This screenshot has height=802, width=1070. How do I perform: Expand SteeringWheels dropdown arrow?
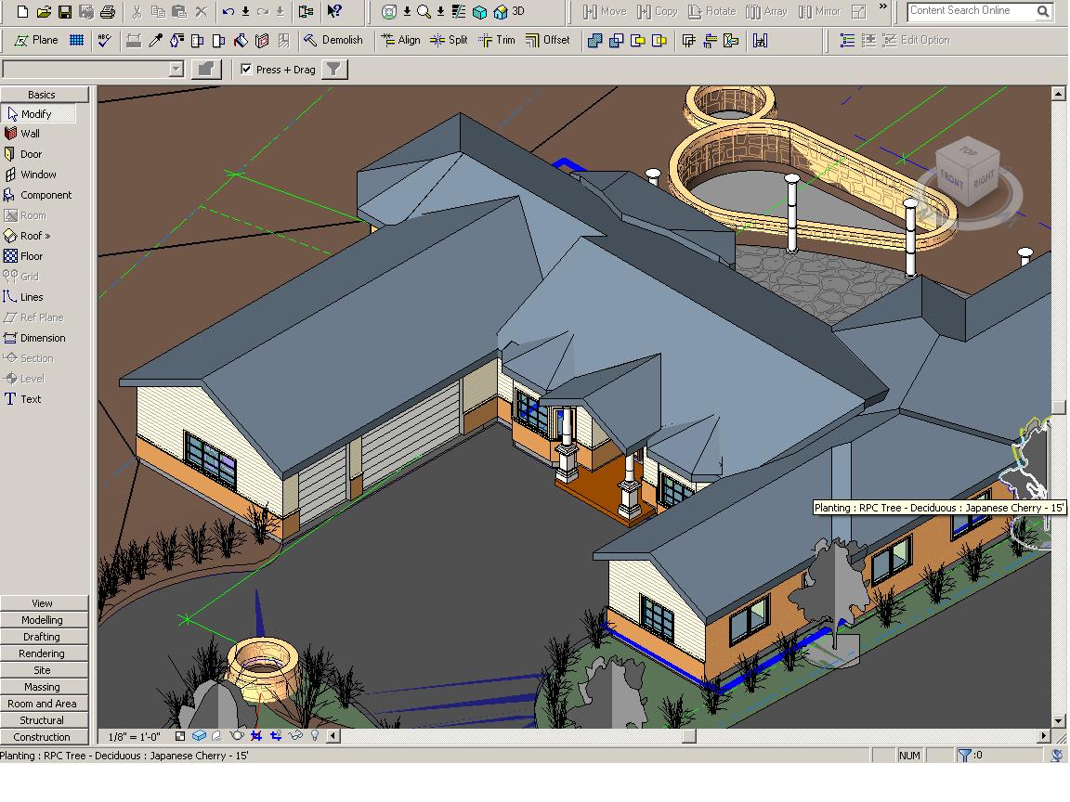[407, 11]
